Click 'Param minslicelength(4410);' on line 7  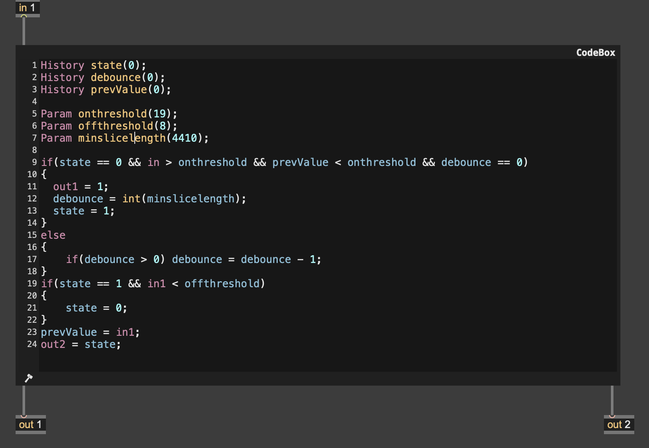(125, 138)
